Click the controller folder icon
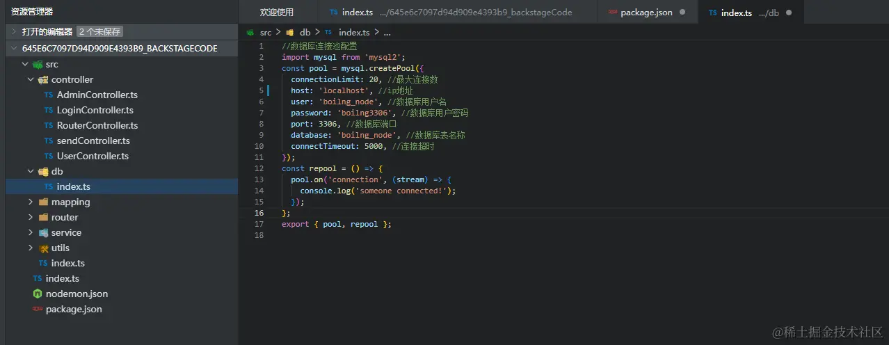This screenshot has height=345, width=889. (43, 79)
